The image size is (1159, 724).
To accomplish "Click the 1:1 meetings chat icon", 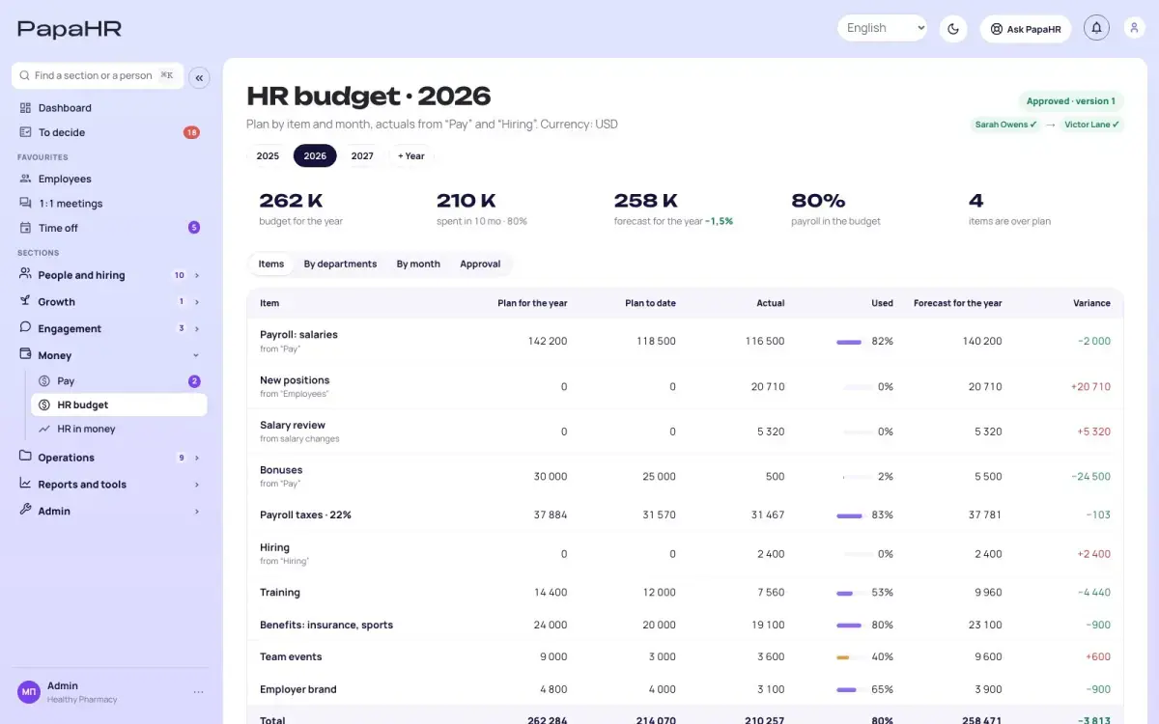I will pos(25,204).
